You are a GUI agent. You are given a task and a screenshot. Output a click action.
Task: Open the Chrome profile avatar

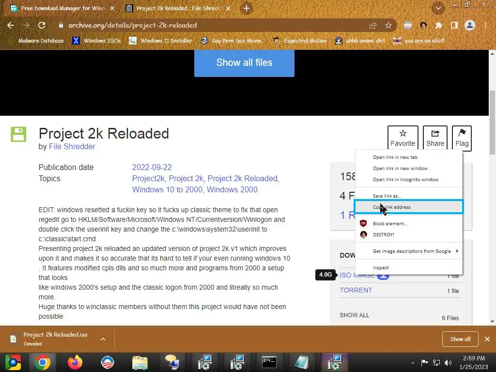(x=470, y=25)
